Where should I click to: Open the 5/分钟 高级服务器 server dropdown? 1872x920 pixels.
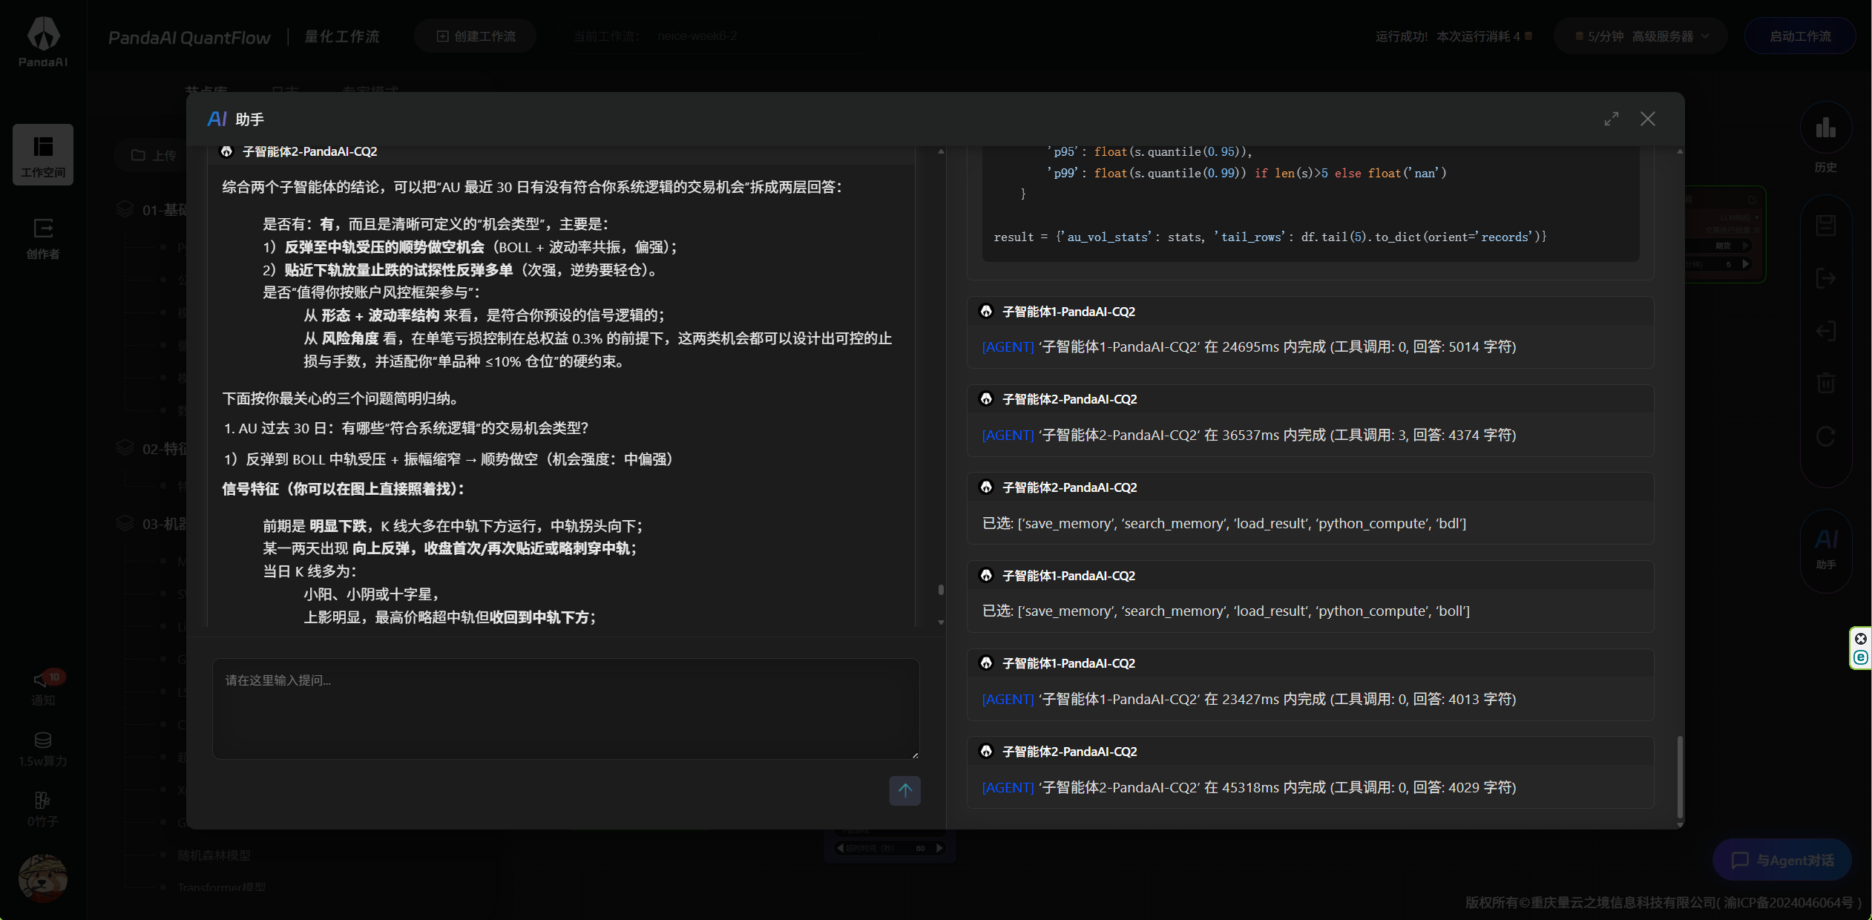[1640, 35]
